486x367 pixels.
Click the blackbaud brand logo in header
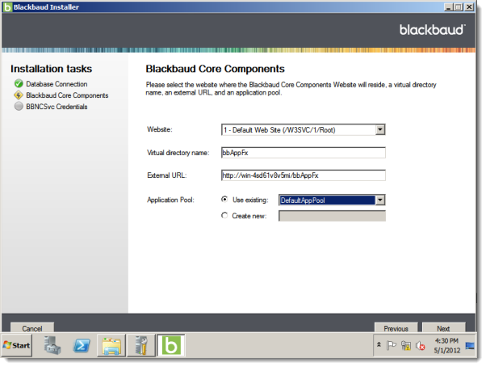(x=433, y=30)
